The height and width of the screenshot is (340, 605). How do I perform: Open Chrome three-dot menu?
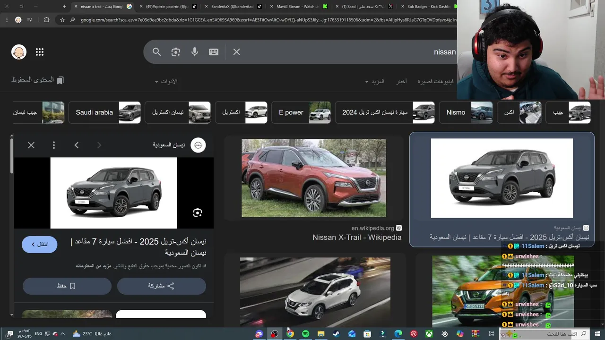pyautogui.click(x=6, y=20)
